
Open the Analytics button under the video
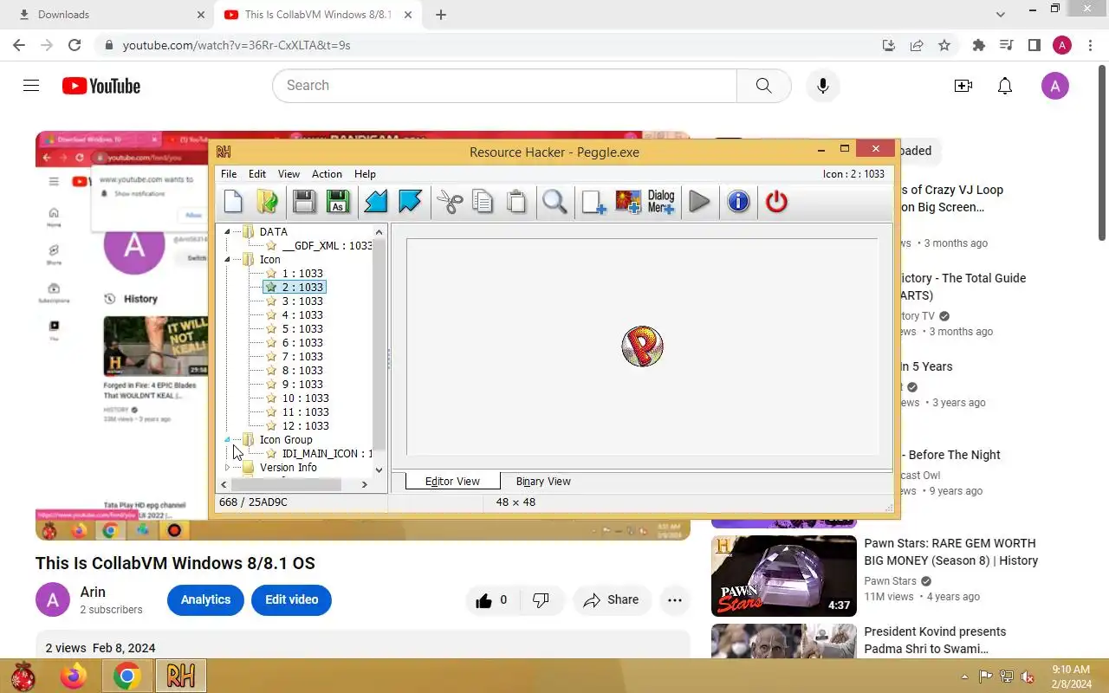pyautogui.click(x=205, y=599)
